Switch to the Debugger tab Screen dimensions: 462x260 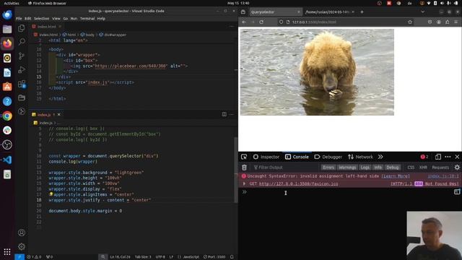[328, 157]
